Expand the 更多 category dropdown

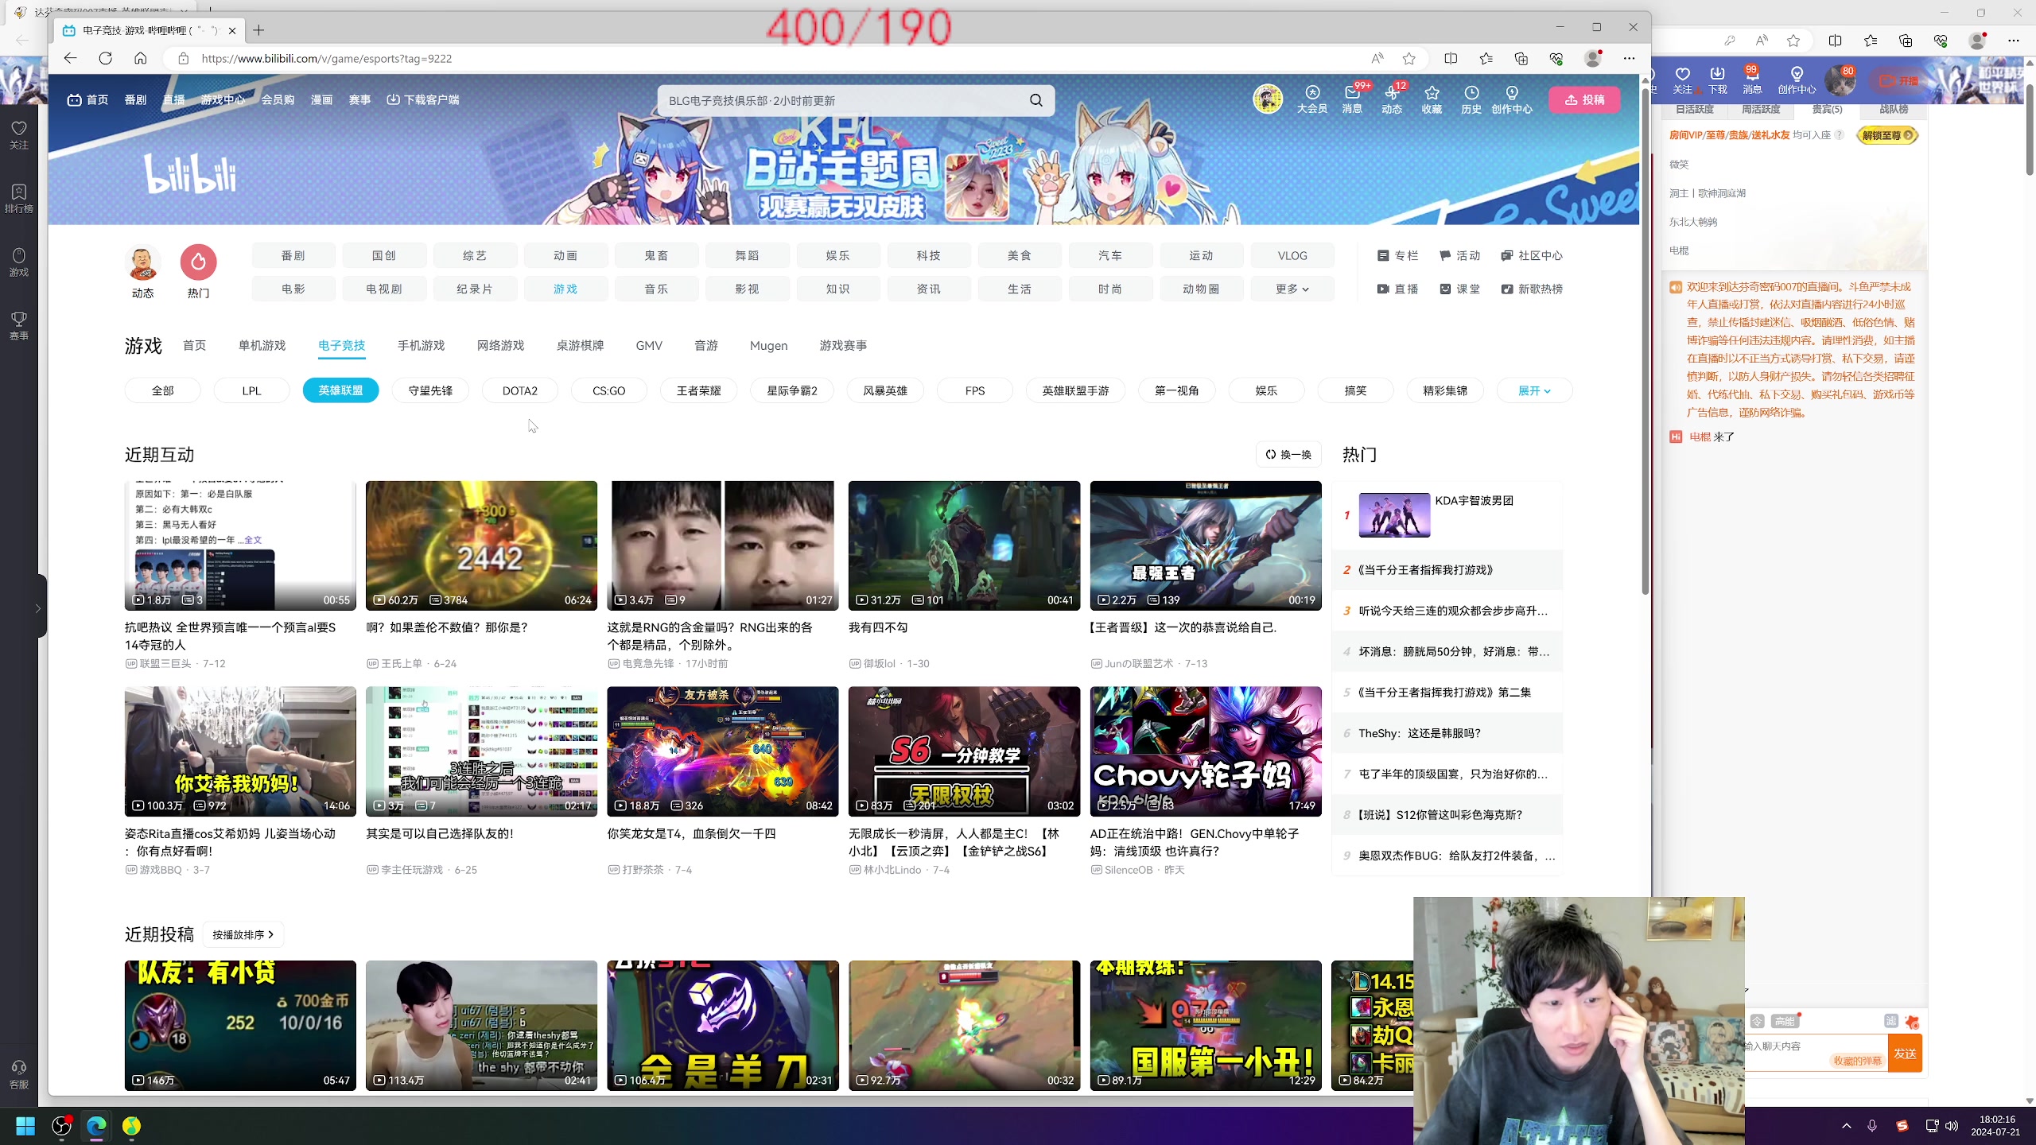pyautogui.click(x=1292, y=289)
